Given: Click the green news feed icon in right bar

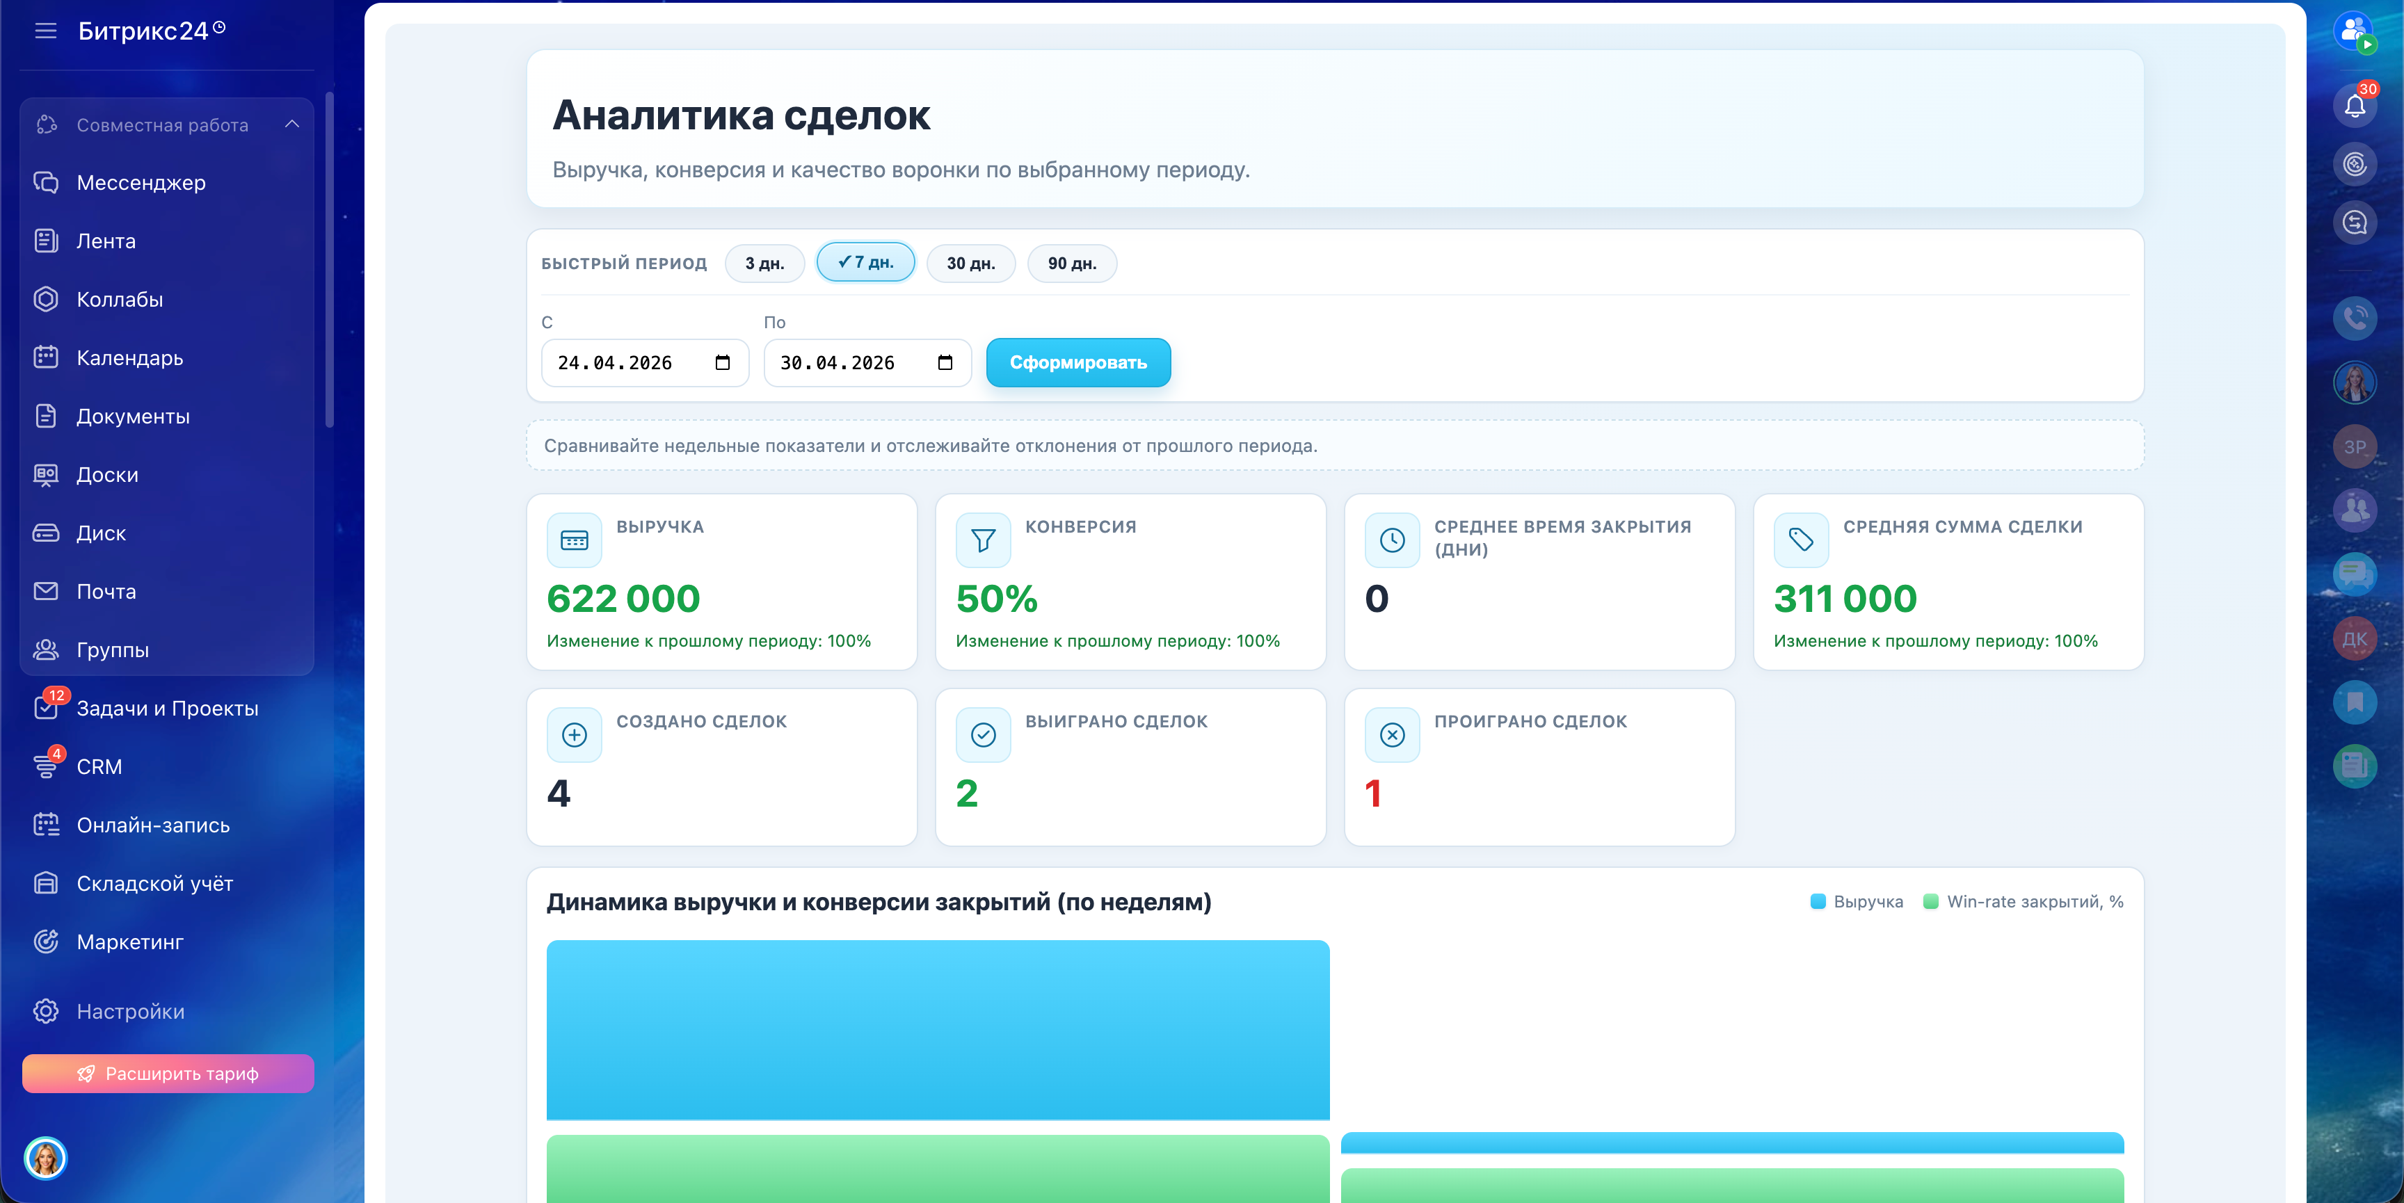Looking at the screenshot, I should click(2355, 766).
